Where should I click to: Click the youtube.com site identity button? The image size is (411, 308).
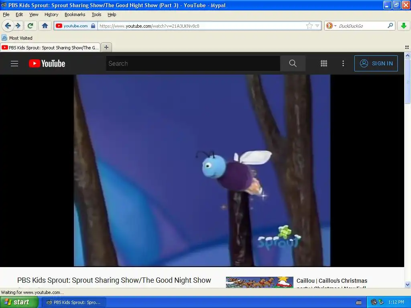click(x=75, y=26)
